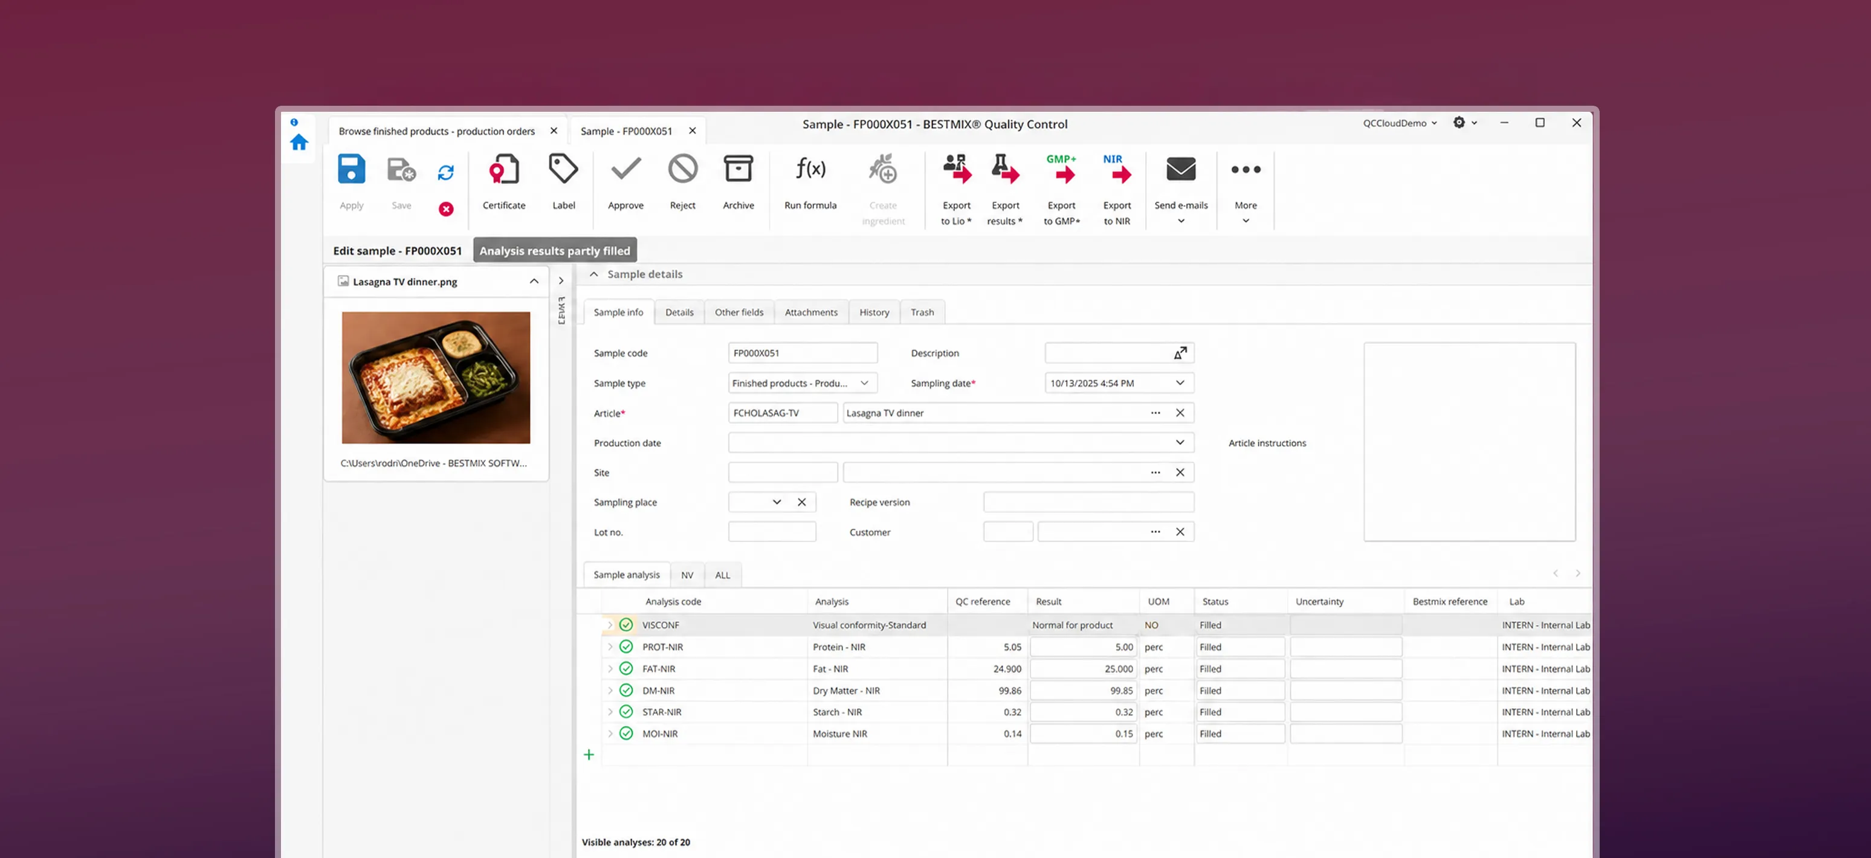This screenshot has width=1871, height=858.
Task: Expand the FAT-NIR analysis row
Action: pos(610,668)
